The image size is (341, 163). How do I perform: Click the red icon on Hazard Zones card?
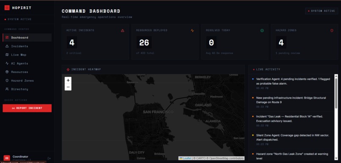(x=332, y=30)
